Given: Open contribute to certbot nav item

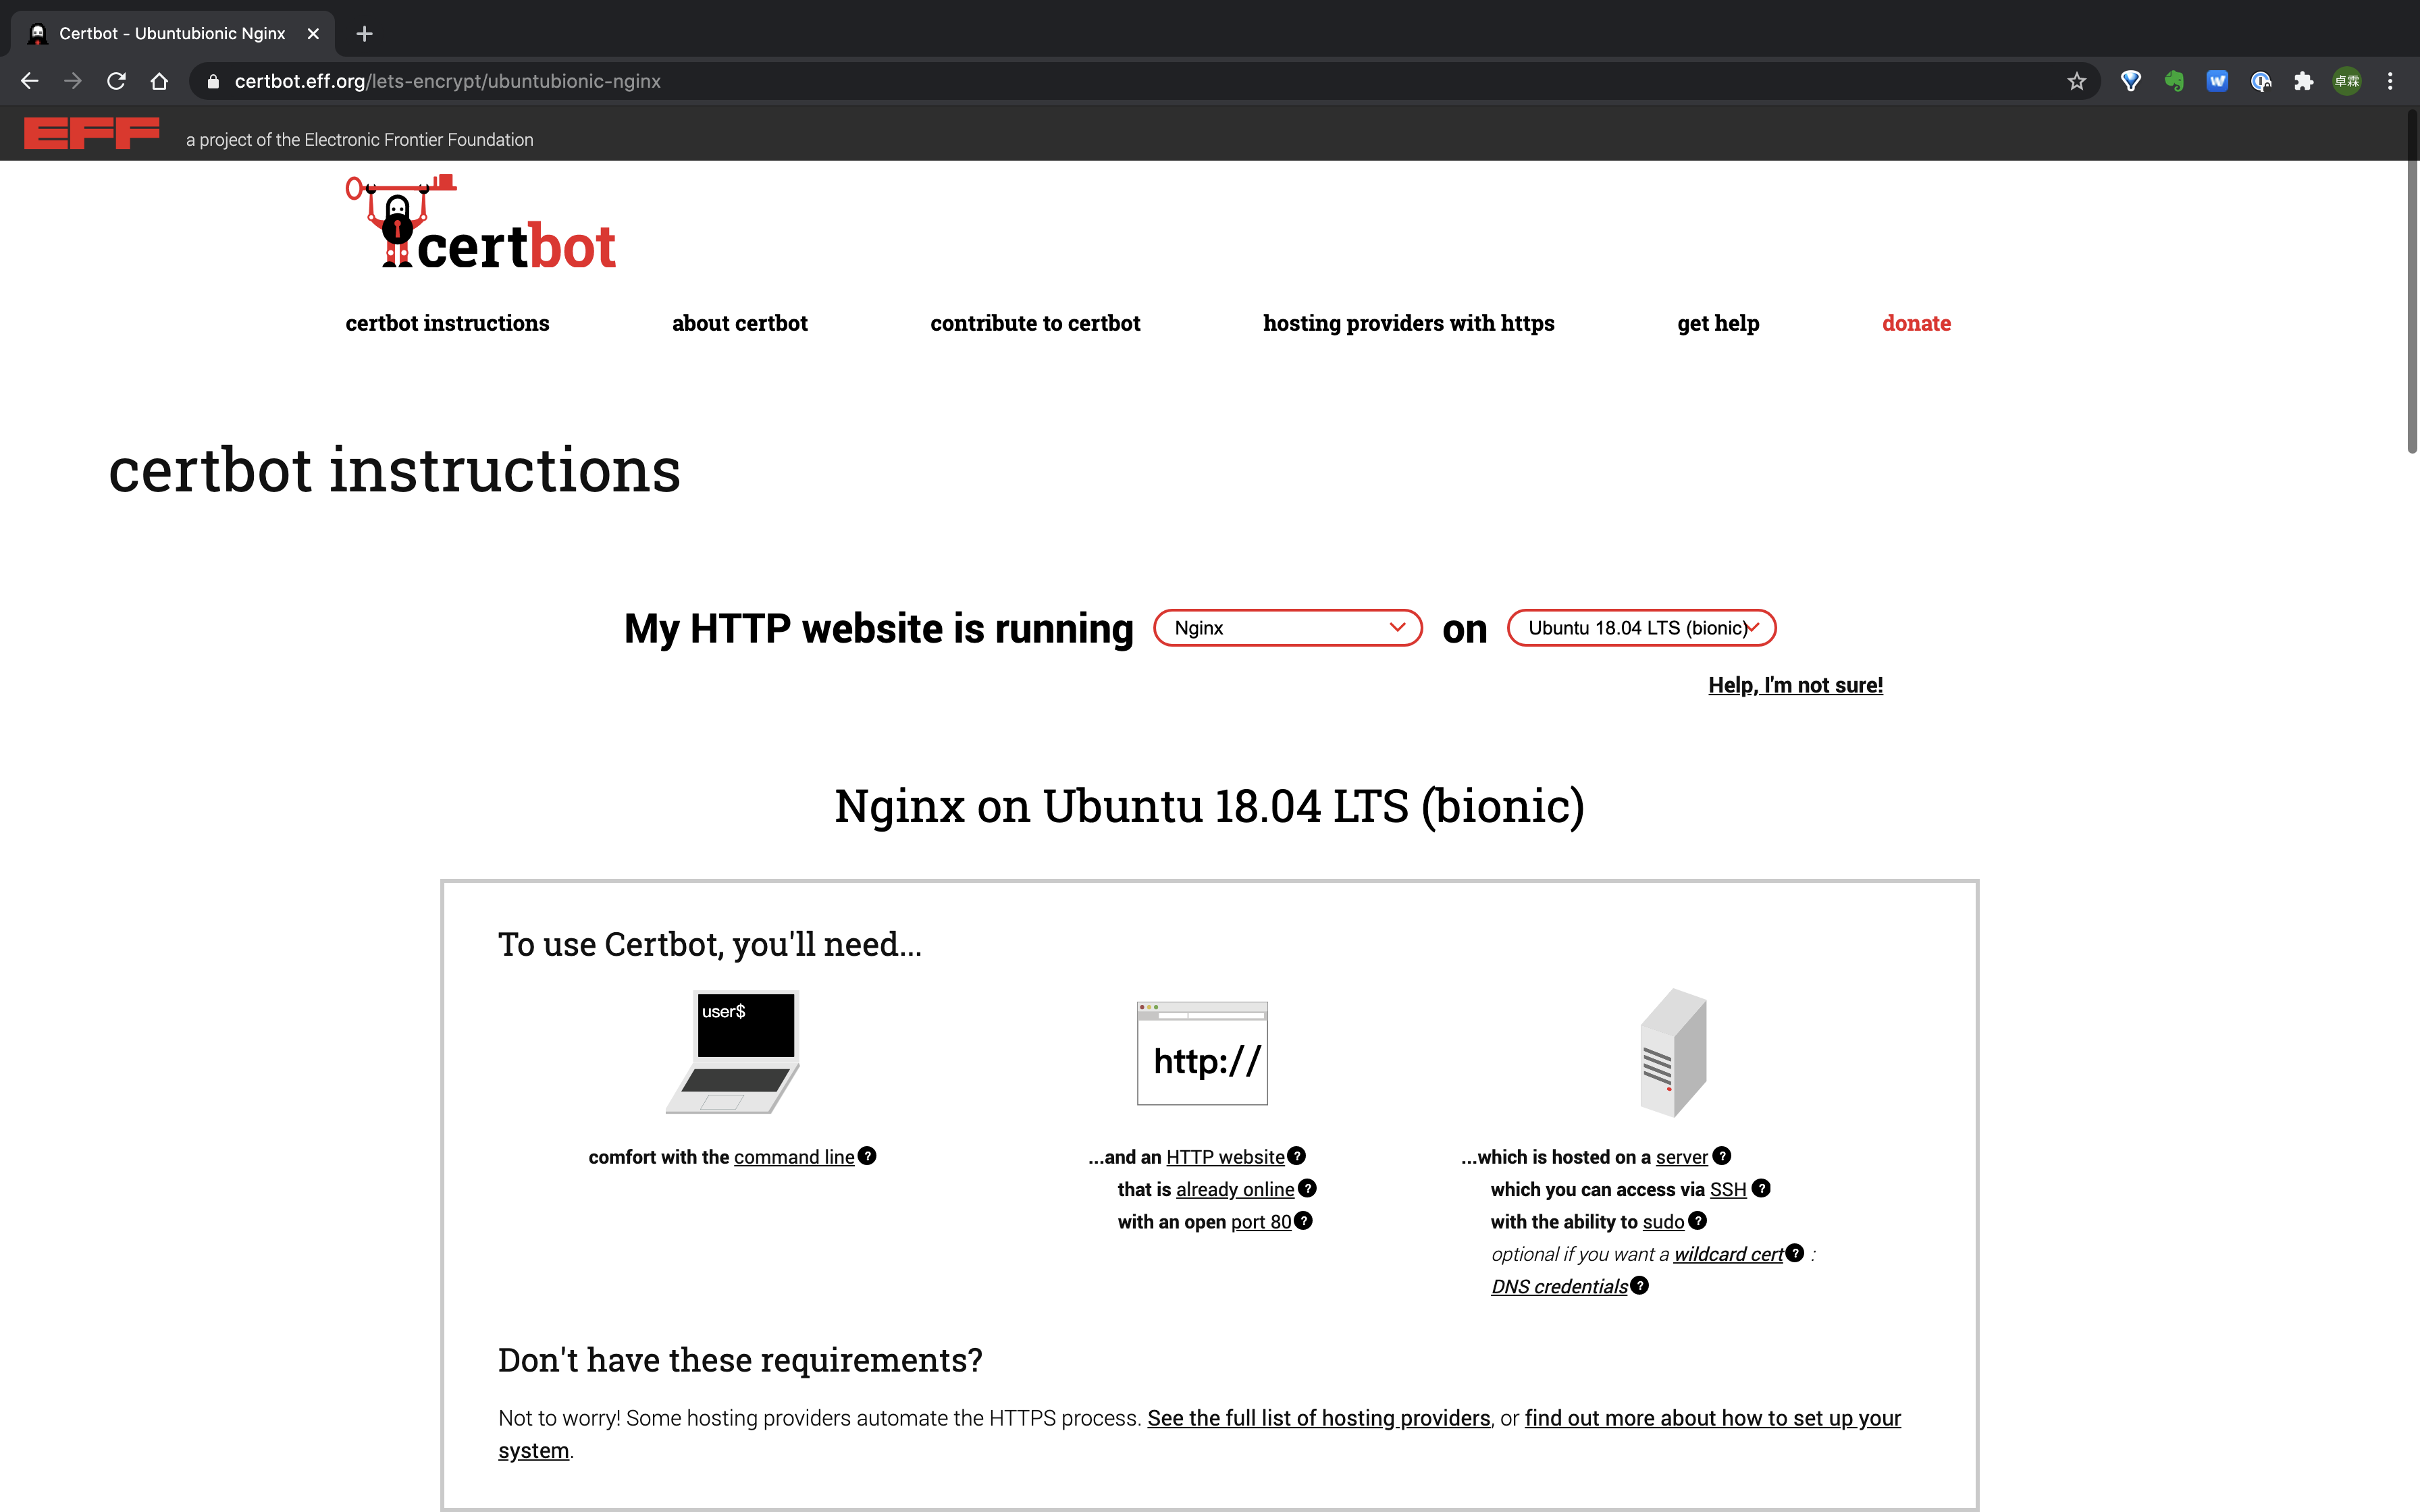Looking at the screenshot, I should pos(1035,323).
